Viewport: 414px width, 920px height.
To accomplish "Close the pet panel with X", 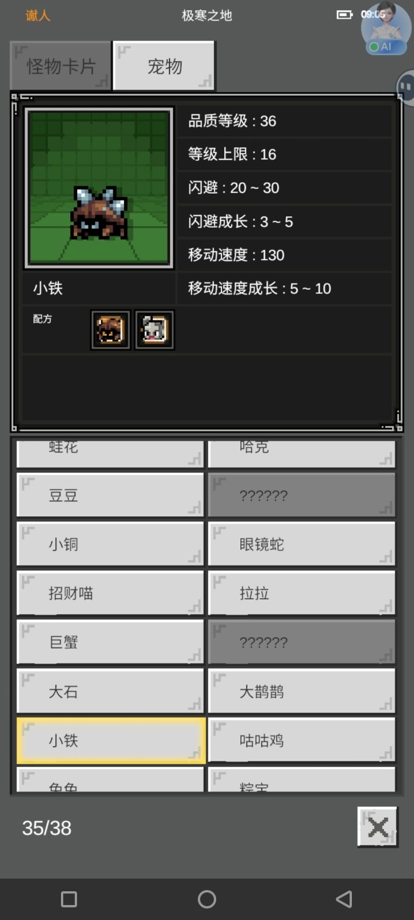I will pyautogui.click(x=377, y=827).
